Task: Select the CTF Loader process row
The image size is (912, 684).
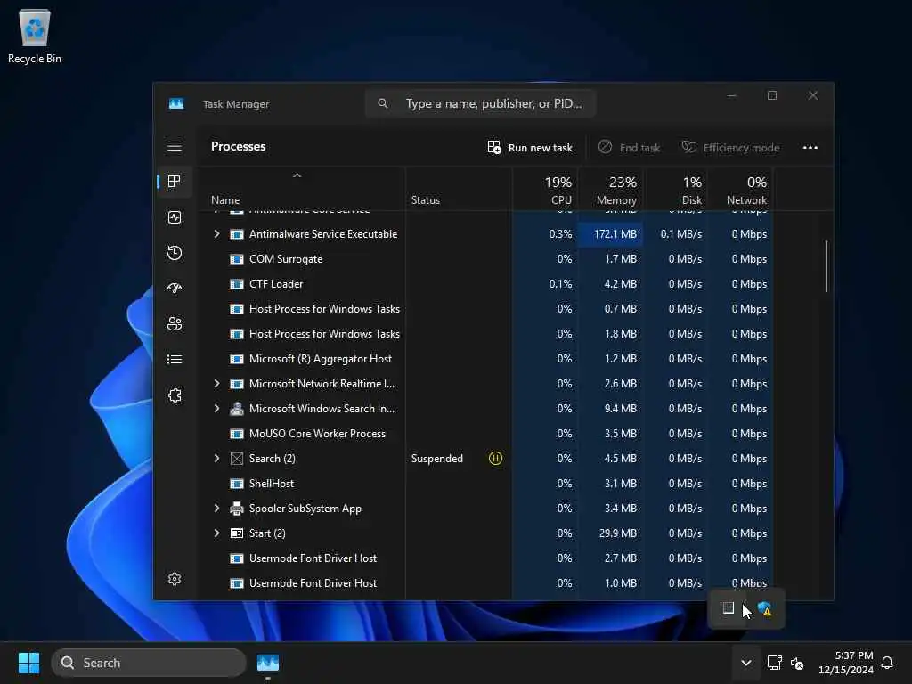Action: tap(485, 284)
